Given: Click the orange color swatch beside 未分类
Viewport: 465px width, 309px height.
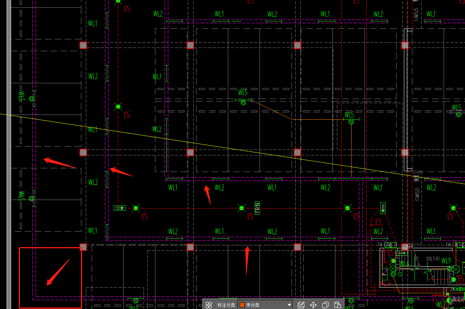Looking at the screenshot, I should (x=242, y=305).
